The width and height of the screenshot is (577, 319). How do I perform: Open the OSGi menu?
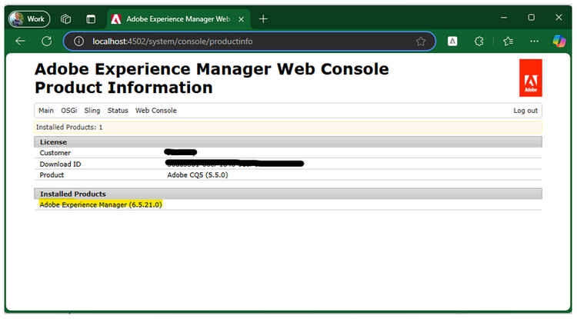click(x=68, y=111)
